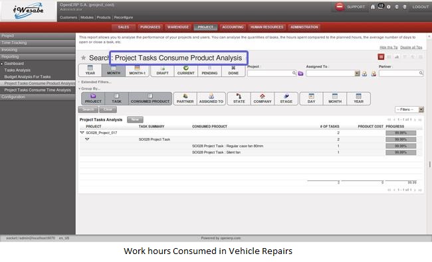Open Tasks Analysis in sidebar

tap(17, 70)
